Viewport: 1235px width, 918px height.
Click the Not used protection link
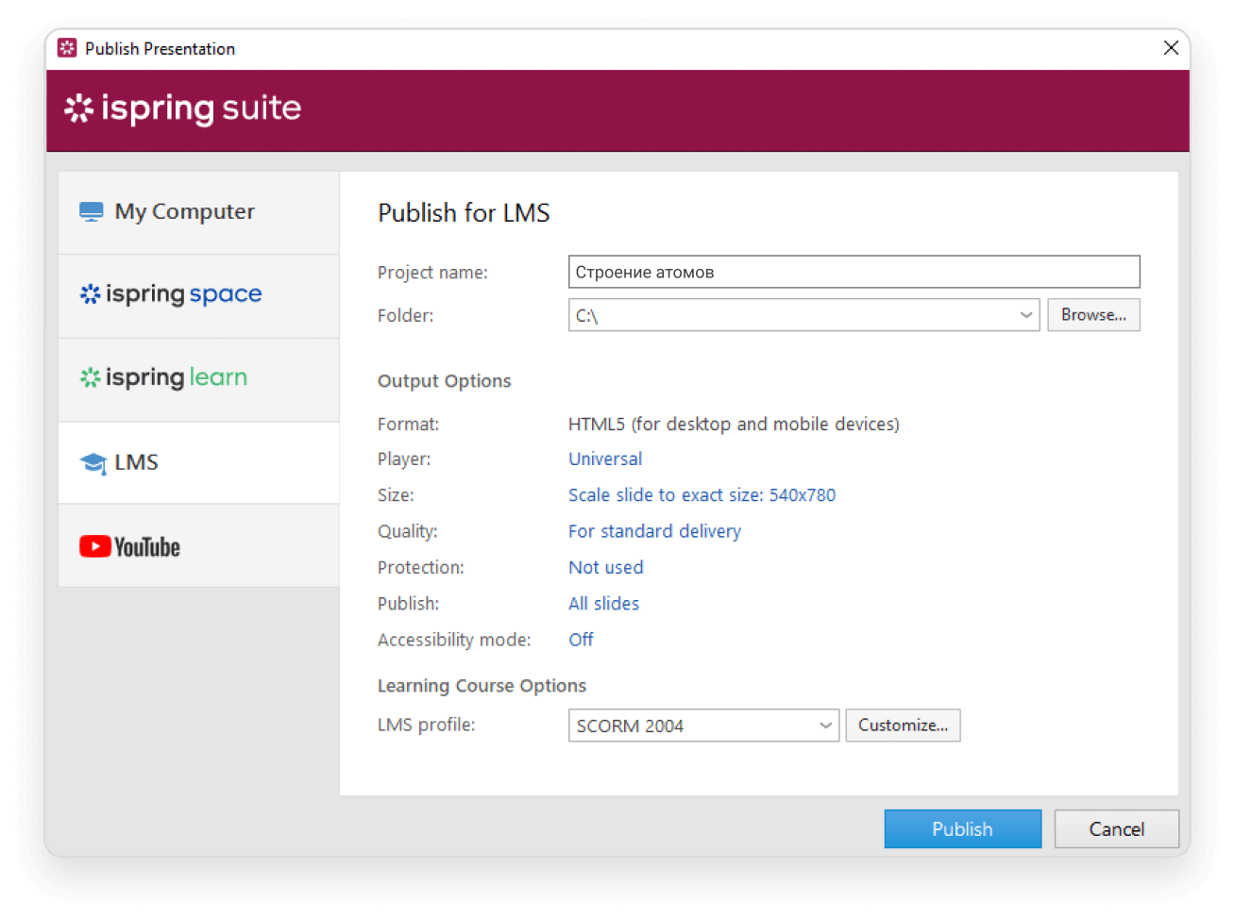click(x=605, y=568)
